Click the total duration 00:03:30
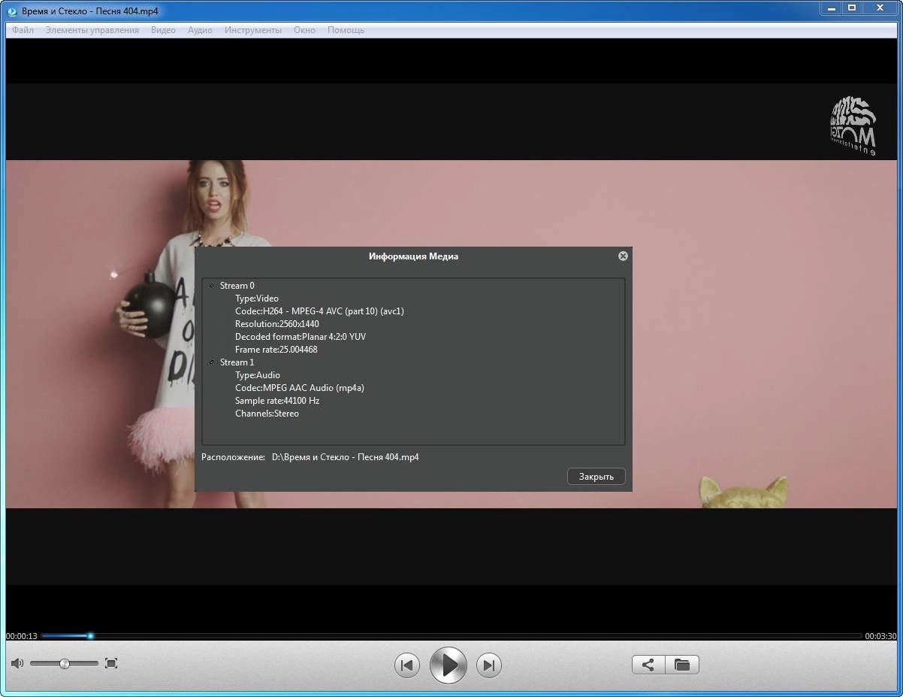This screenshot has height=697, width=903. tap(880, 636)
